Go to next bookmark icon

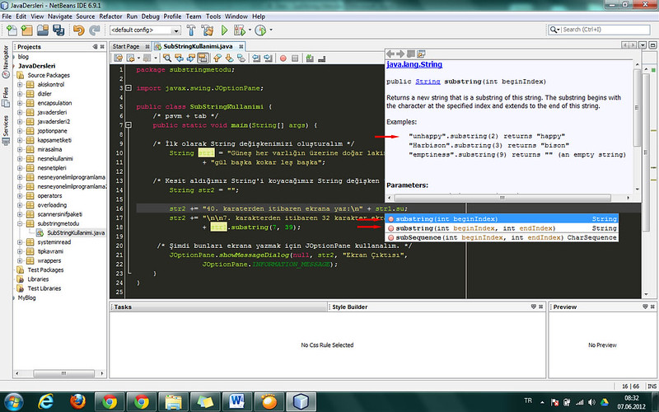coord(229,58)
